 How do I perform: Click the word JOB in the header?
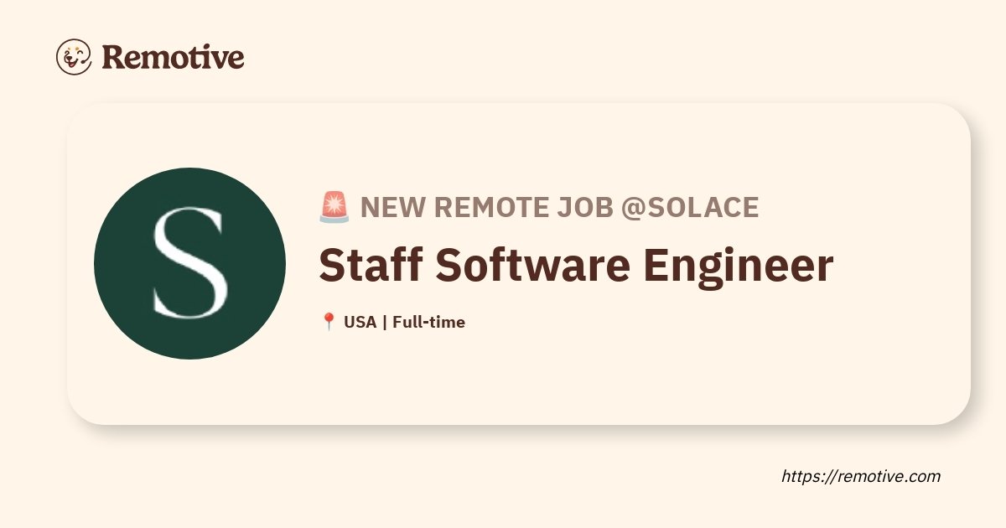click(x=587, y=207)
